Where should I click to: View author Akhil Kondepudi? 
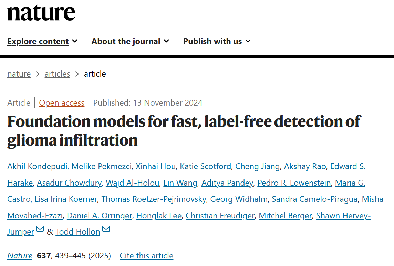(37, 166)
